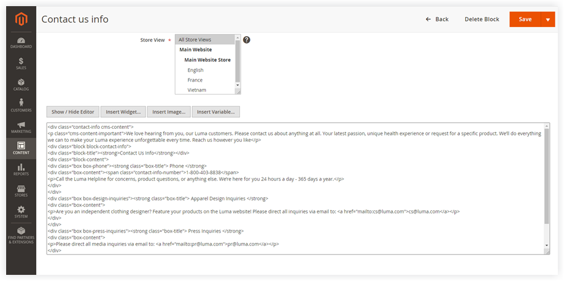Viewport: 564px width, 281px height.
Task: Open the Dashboard sidebar icon
Action: click(21, 43)
